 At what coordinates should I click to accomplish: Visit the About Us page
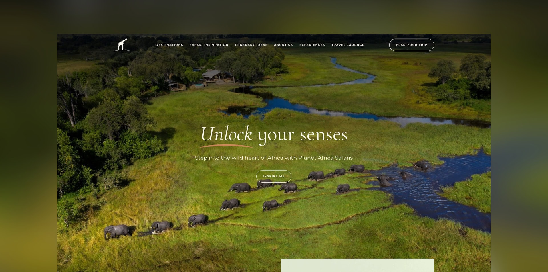click(283, 45)
